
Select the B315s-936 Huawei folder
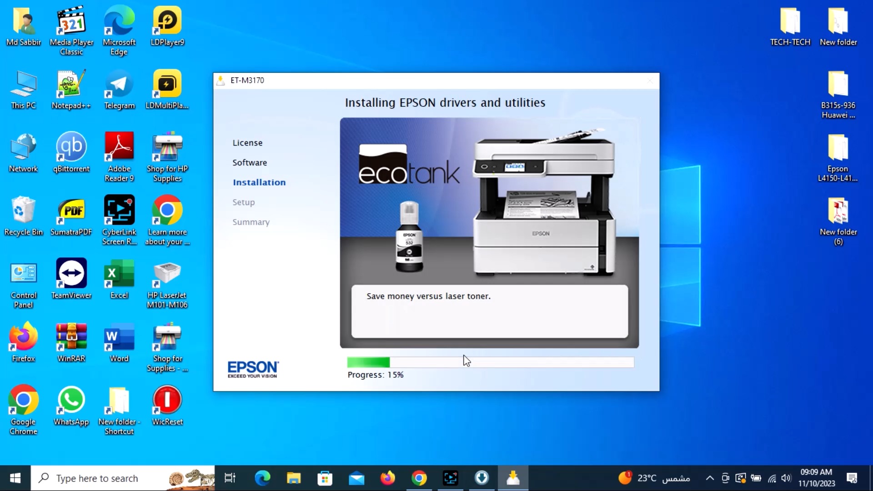(x=838, y=94)
